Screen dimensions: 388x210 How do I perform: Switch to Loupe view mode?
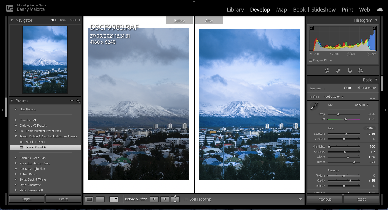click(89, 199)
